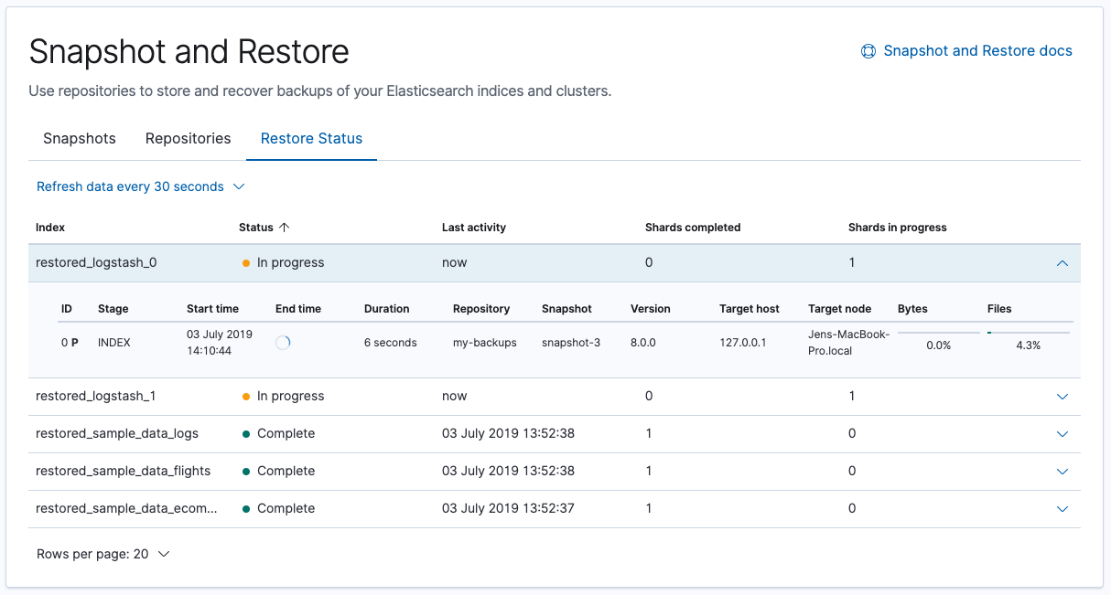Select the Restore Status tab
The width and height of the screenshot is (1111, 595).
coord(311,139)
